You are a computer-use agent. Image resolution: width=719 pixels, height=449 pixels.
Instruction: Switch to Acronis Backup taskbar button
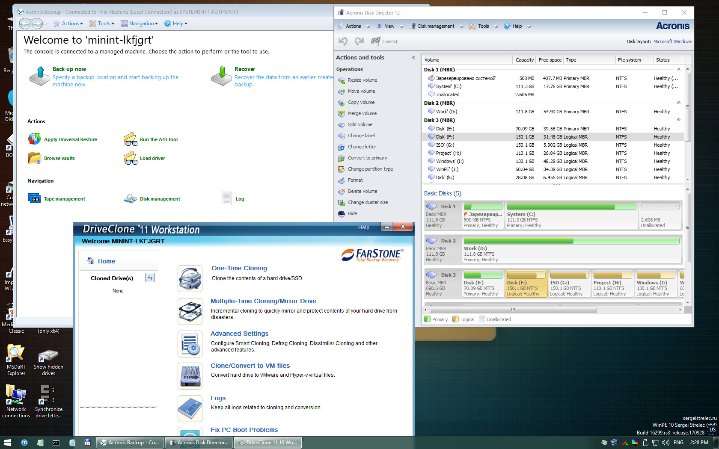point(130,443)
